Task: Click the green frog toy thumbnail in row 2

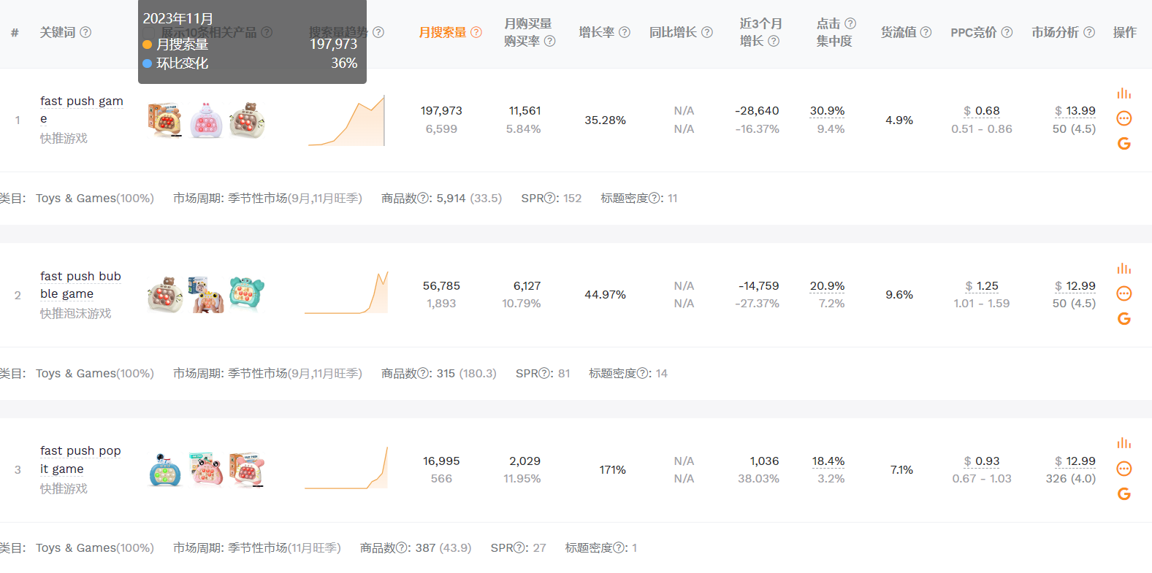Action: [247, 294]
